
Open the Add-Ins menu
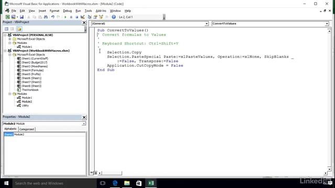pos(101,10)
